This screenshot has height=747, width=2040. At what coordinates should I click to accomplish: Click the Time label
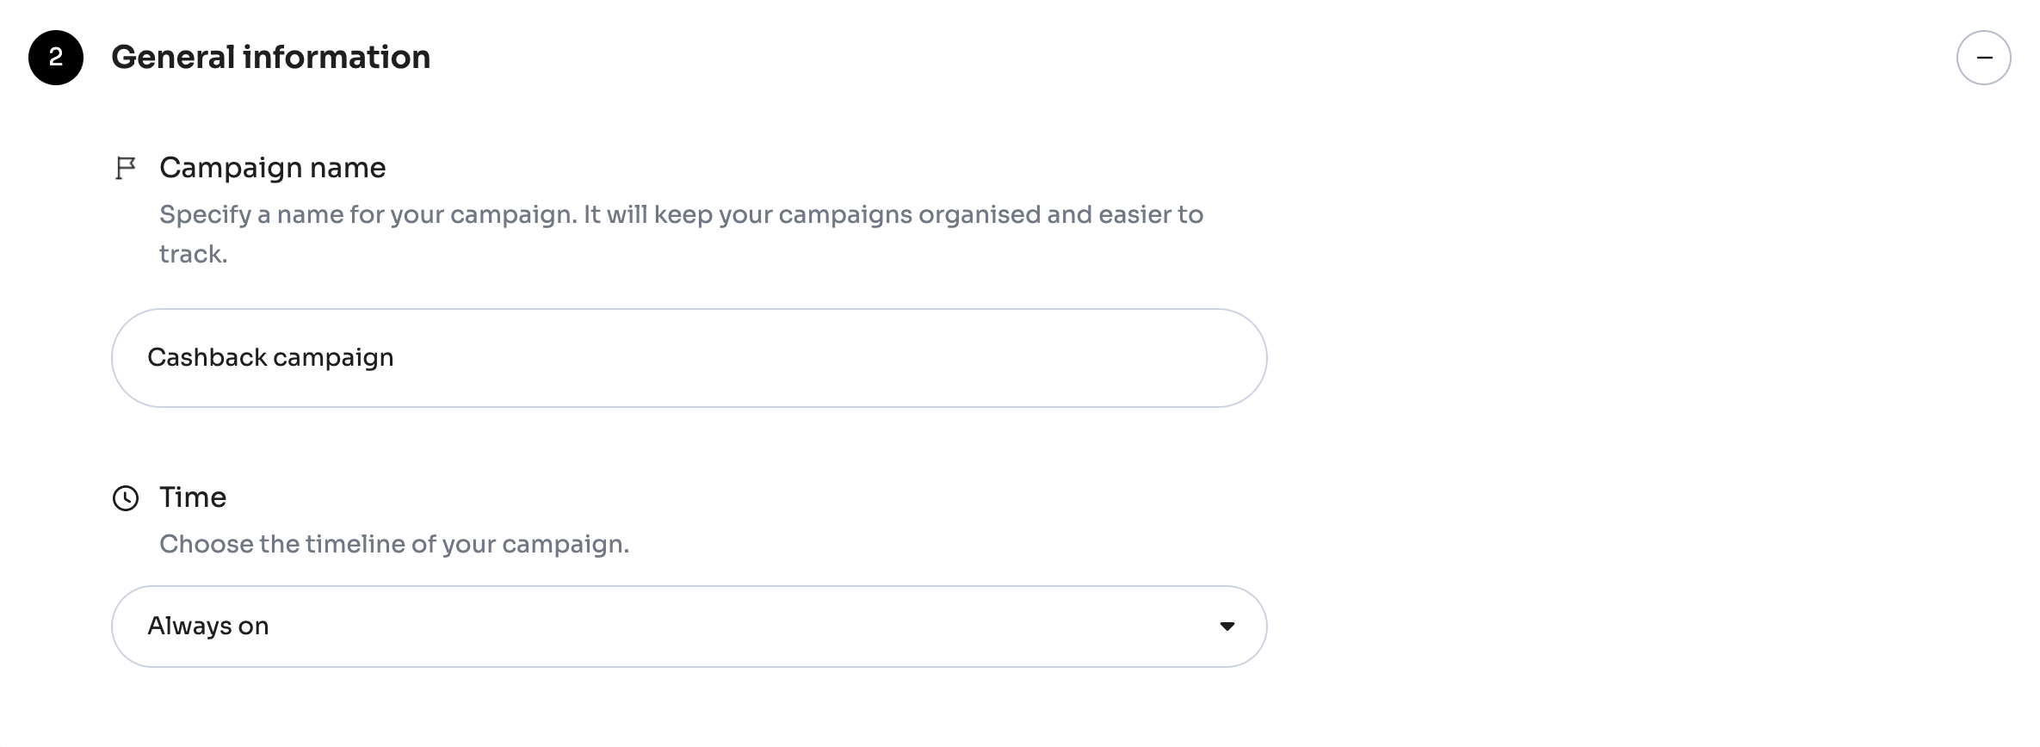pyautogui.click(x=193, y=497)
